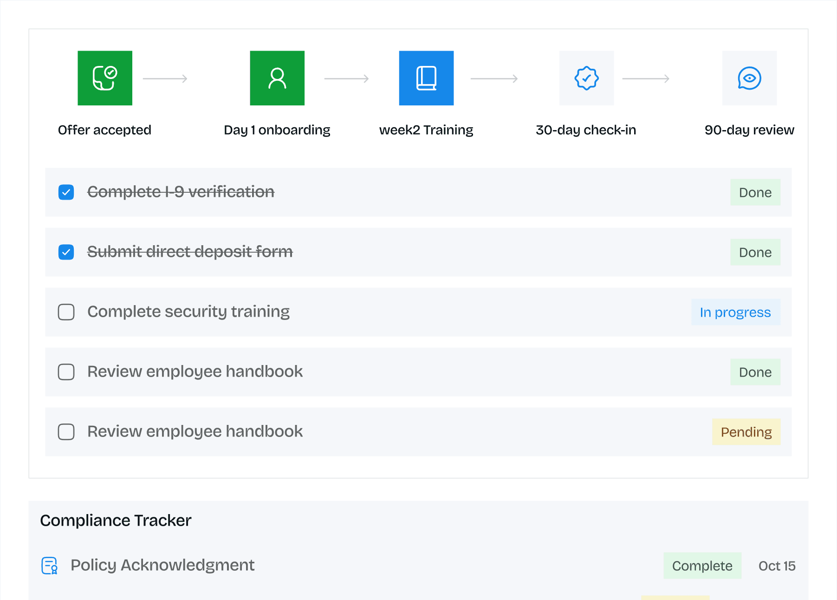The image size is (837, 600).
Task: Click the In progress status badge
Action: click(x=736, y=312)
